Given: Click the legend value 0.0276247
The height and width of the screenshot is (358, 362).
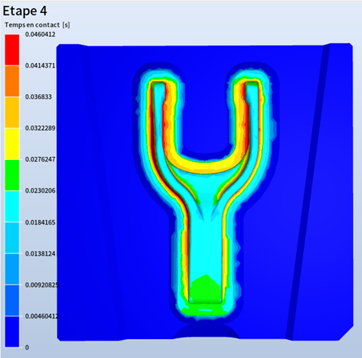Looking at the screenshot, I should pos(40,159).
